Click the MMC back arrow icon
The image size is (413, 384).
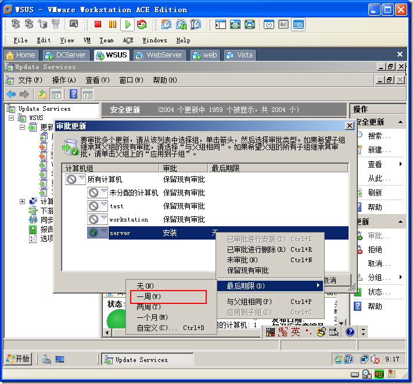pos(11,94)
